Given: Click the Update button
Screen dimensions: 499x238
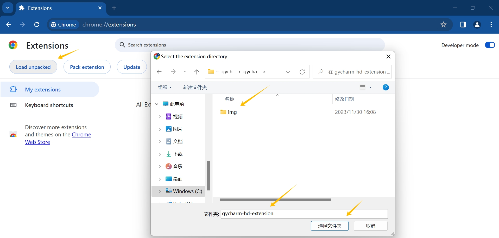Looking at the screenshot, I should point(132,67).
